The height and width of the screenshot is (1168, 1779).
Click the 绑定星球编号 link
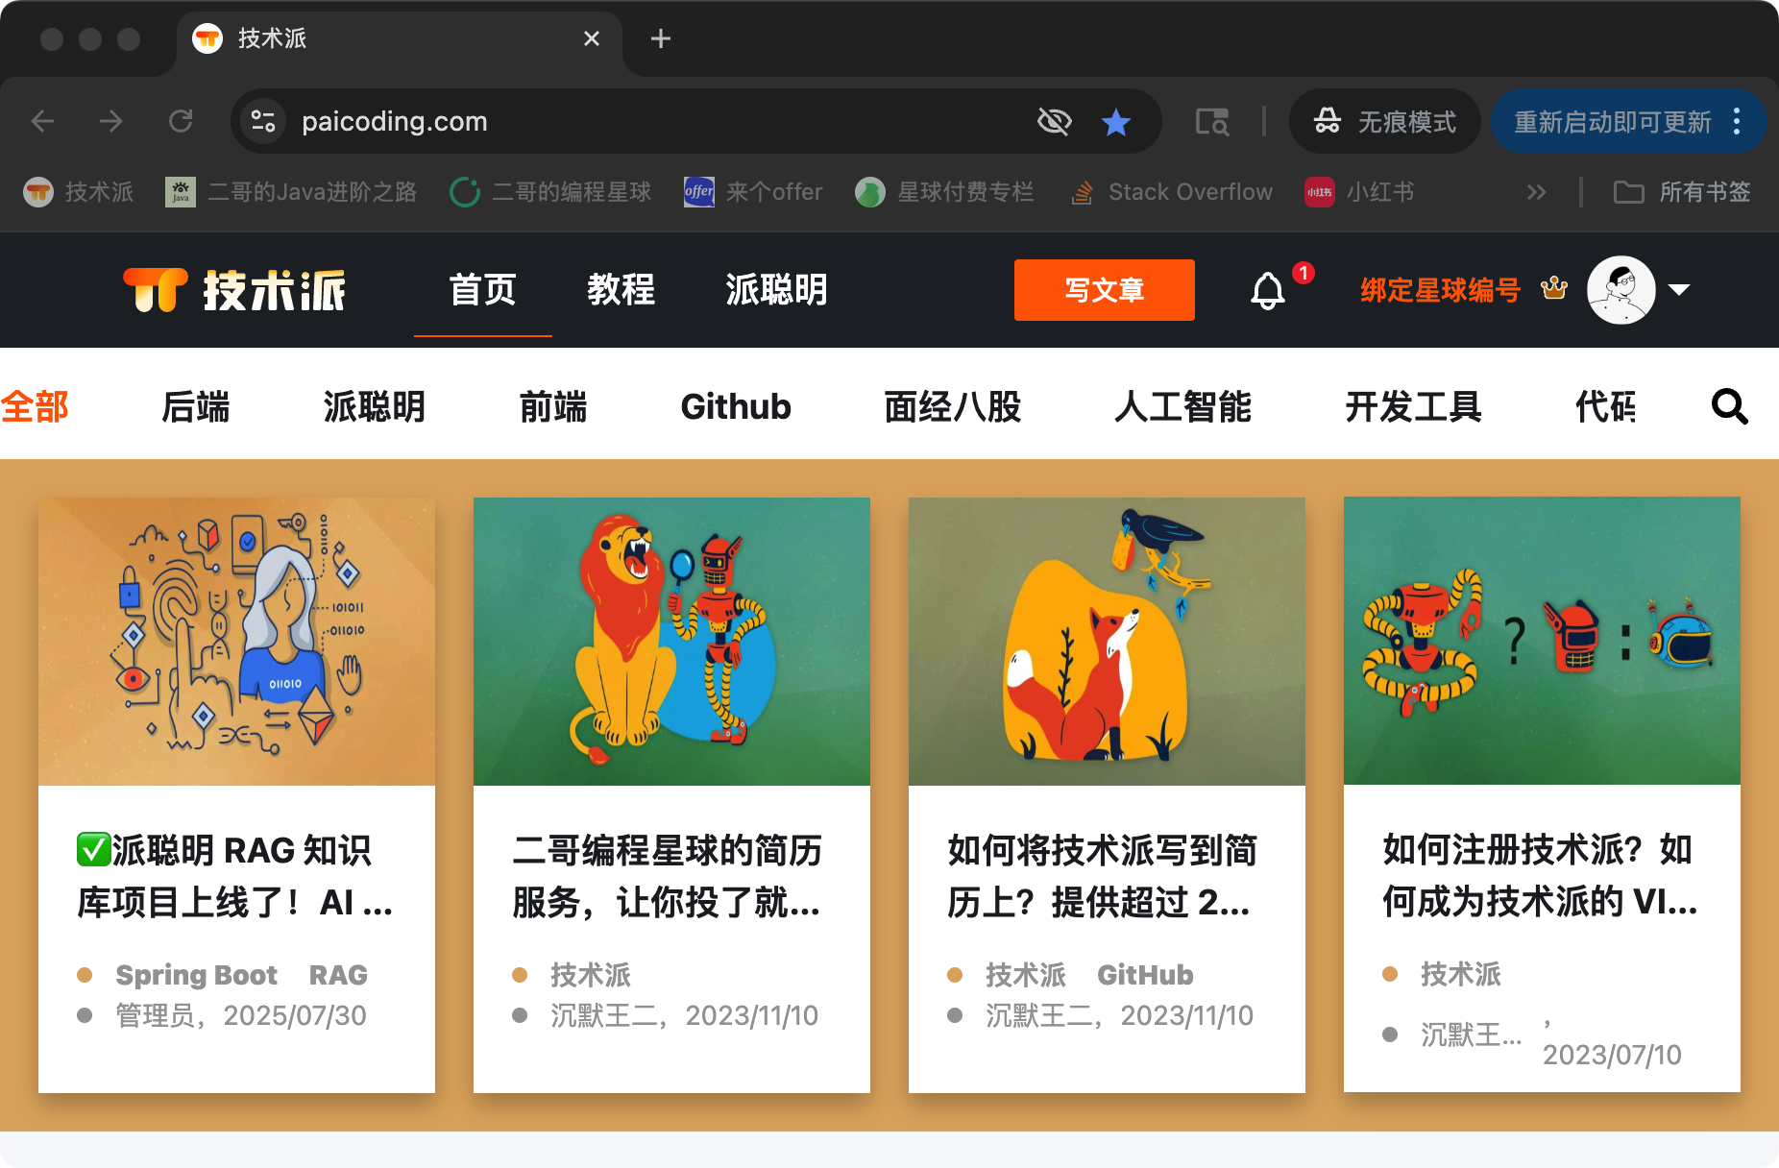click(1439, 290)
